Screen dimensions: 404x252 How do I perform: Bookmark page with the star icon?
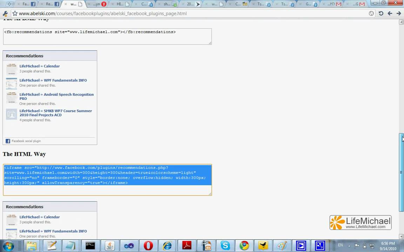[x=15, y=13]
